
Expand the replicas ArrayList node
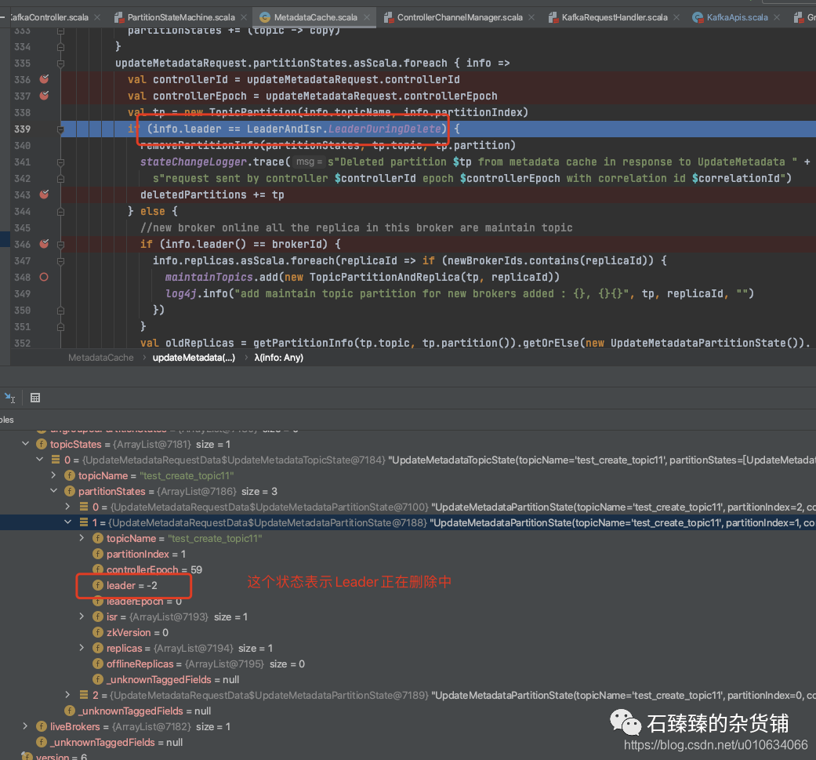pyautogui.click(x=82, y=648)
